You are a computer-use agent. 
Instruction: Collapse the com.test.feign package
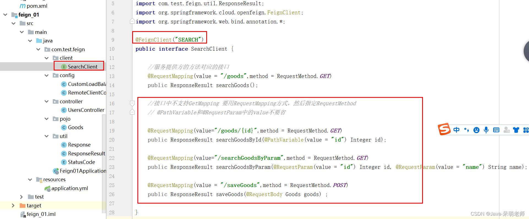click(38, 49)
